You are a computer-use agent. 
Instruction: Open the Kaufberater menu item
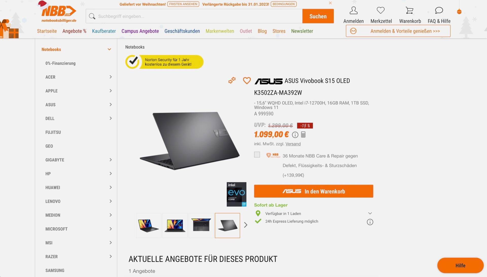tap(104, 31)
